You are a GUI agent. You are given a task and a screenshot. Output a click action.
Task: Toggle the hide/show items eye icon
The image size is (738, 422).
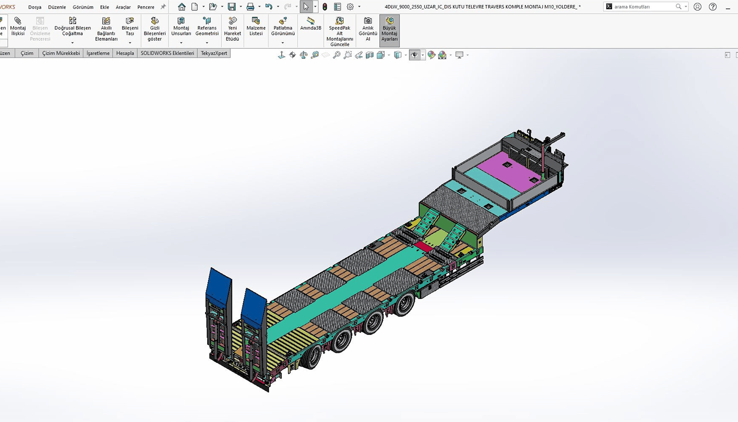415,55
